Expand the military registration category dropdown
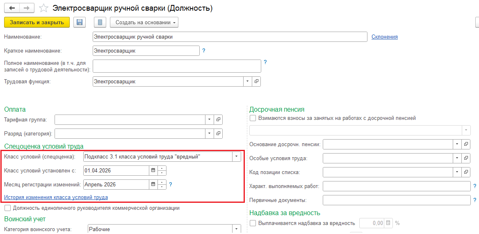Image resolution: width=479 pixels, height=234 pixels. (x=237, y=229)
